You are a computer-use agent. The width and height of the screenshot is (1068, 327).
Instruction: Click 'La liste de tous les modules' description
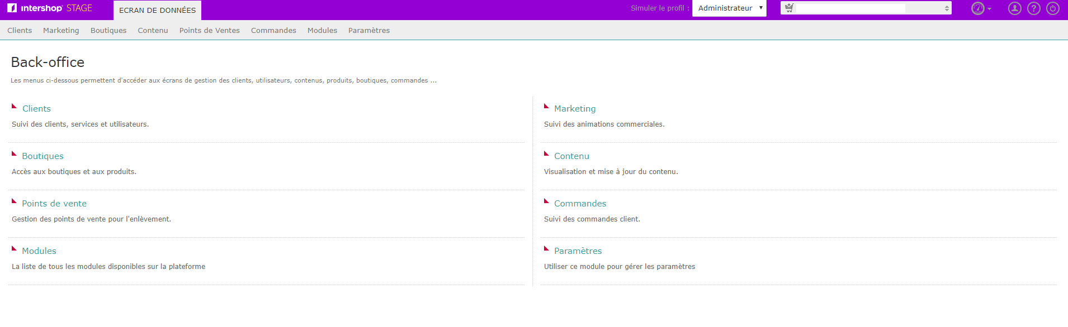[108, 267]
